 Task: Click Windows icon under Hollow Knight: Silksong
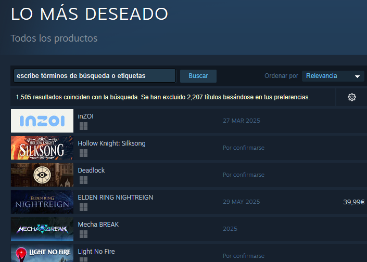(x=84, y=153)
